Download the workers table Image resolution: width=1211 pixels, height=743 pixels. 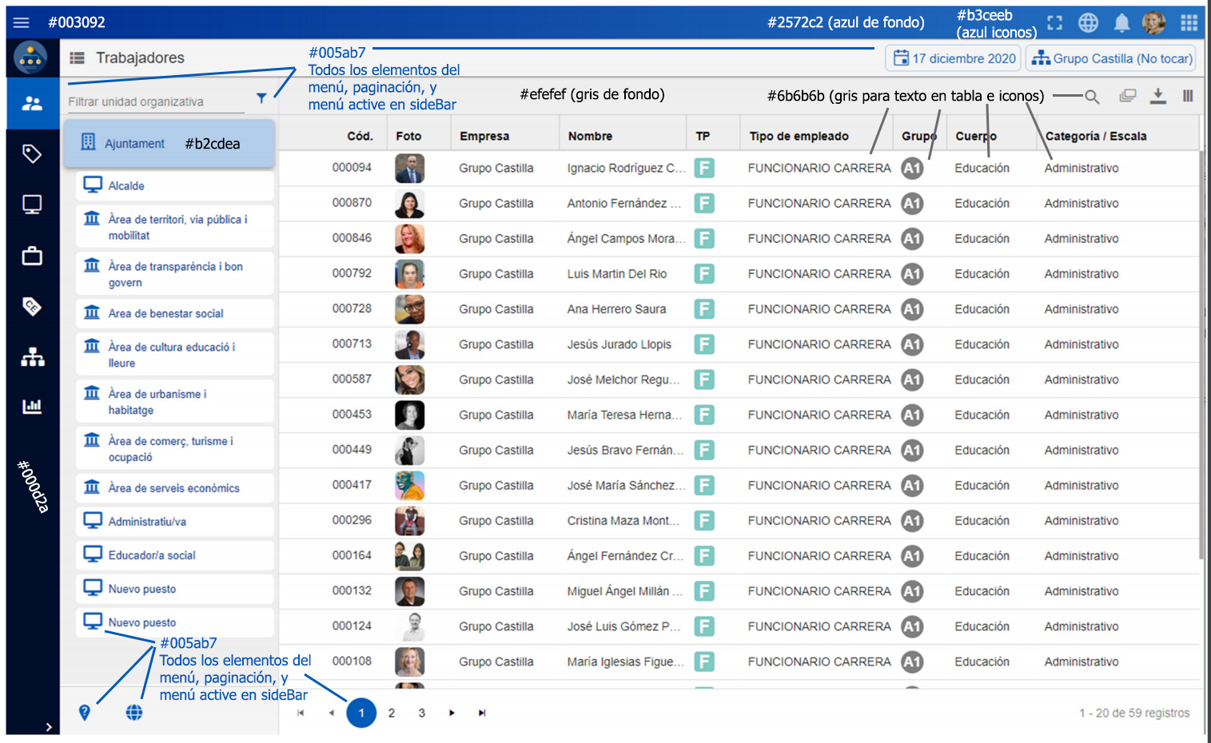coord(1157,97)
